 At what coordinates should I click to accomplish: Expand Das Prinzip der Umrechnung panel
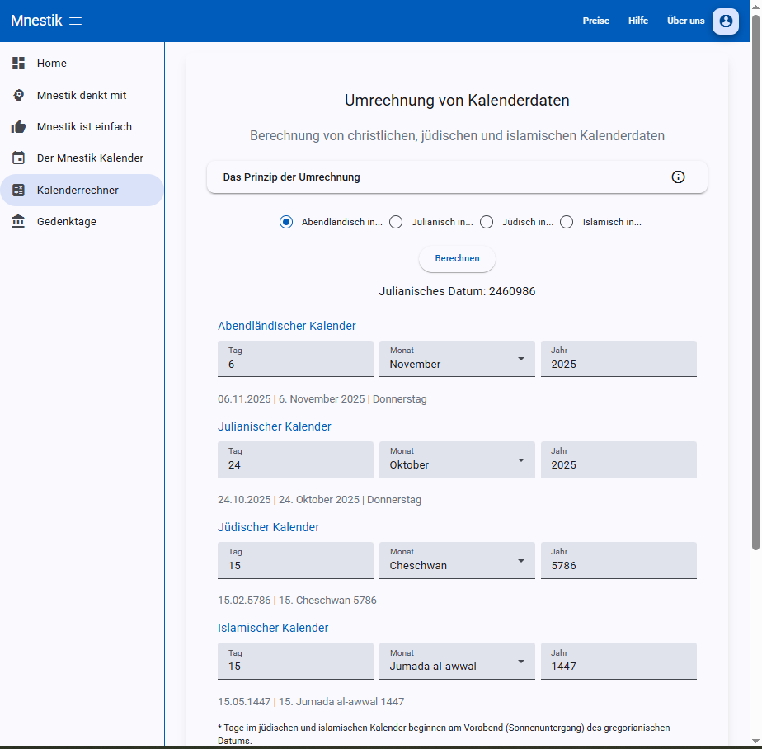[678, 177]
